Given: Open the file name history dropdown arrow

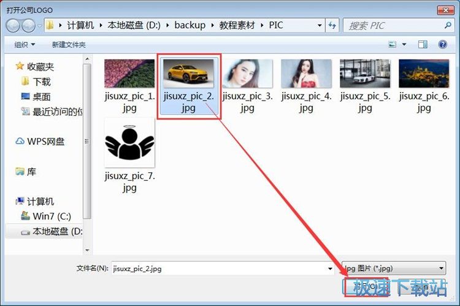Looking at the screenshot, I should click(330, 269).
